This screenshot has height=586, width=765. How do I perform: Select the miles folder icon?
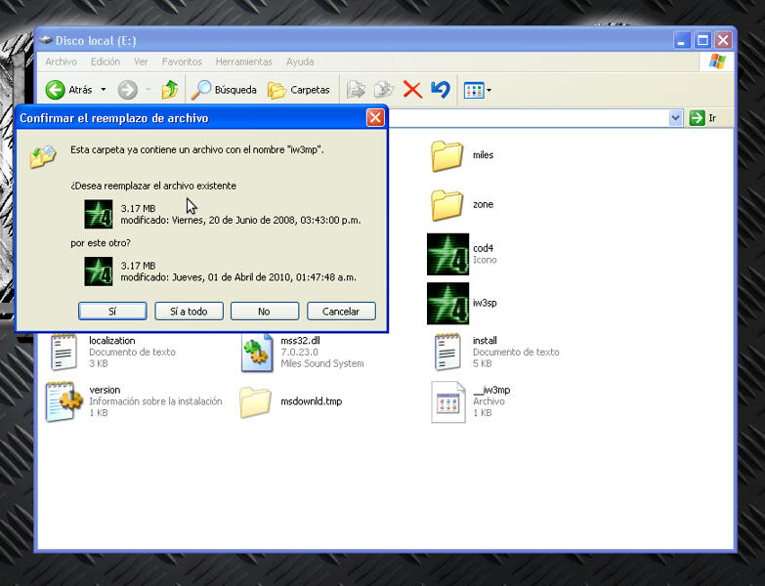(x=446, y=156)
